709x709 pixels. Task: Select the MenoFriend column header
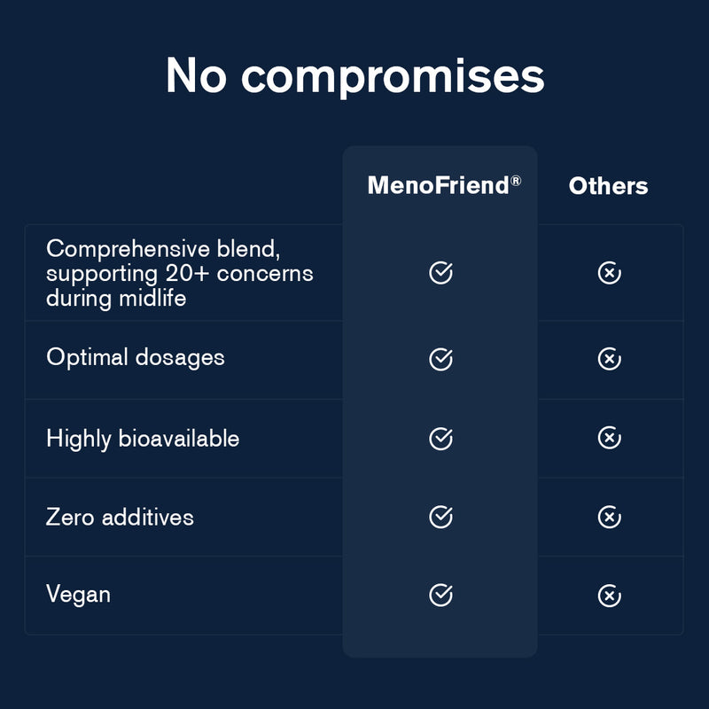(x=439, y=186)
